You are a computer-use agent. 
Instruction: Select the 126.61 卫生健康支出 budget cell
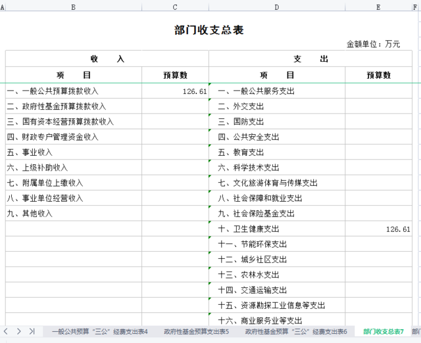point(378,229)
